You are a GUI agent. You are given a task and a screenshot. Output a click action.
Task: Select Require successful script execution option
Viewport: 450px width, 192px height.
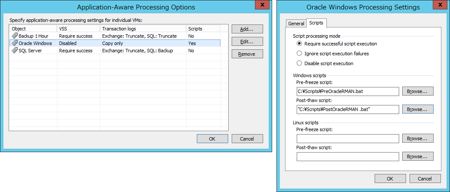click(299, 44)
